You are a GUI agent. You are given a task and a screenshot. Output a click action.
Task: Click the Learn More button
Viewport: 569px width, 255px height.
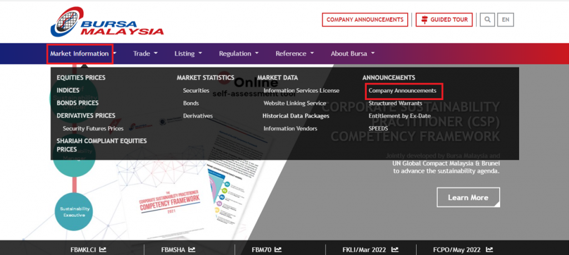(468, 197)
